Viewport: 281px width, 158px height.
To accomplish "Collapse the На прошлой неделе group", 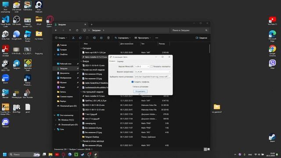I will tap(81, 92).
